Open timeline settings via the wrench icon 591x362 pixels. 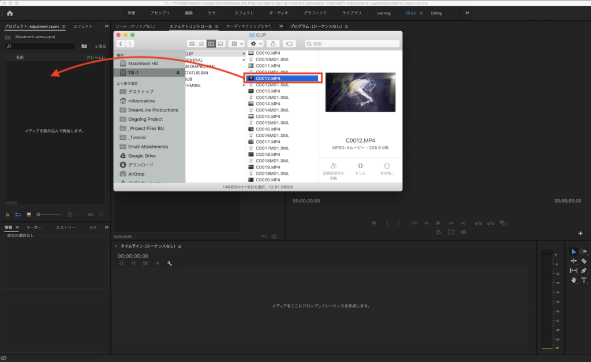point(169,263)
